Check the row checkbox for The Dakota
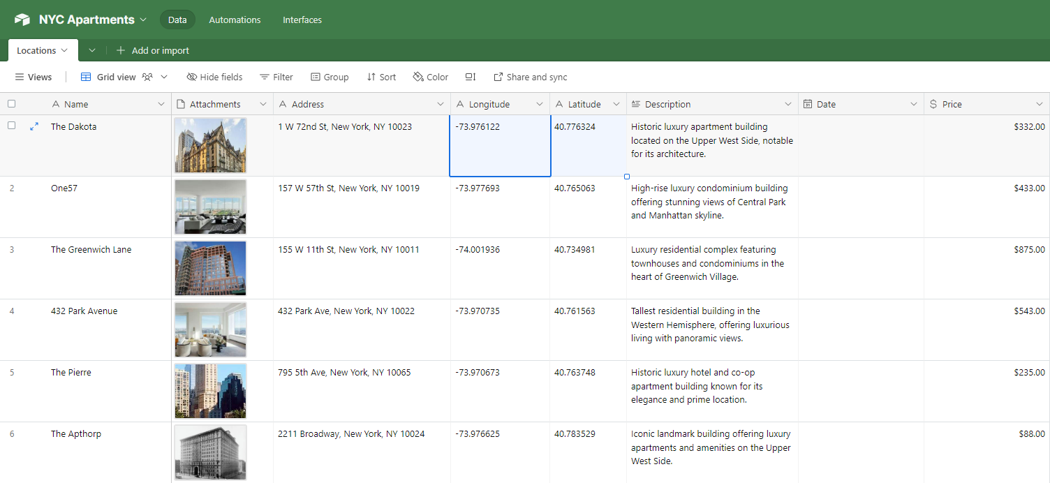 click(x=11, y=126)
